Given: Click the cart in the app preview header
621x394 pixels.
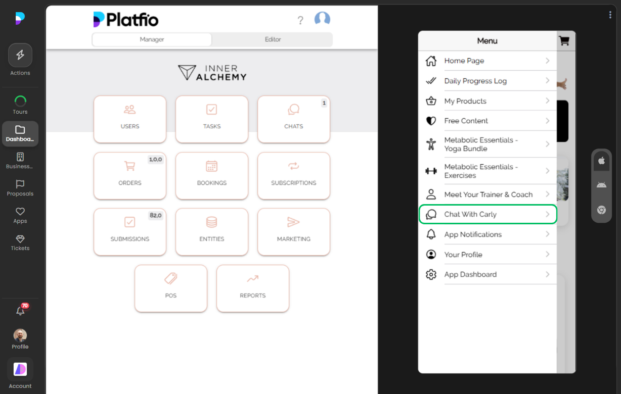Looking at the screenshot, I should coord(564,41).
